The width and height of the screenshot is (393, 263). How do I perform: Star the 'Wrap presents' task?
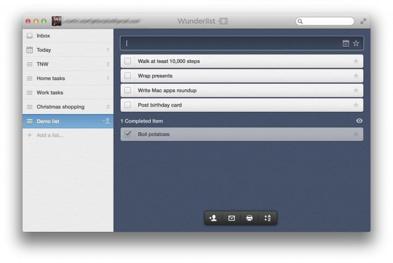pyautogui.click(x=355, y=76)
